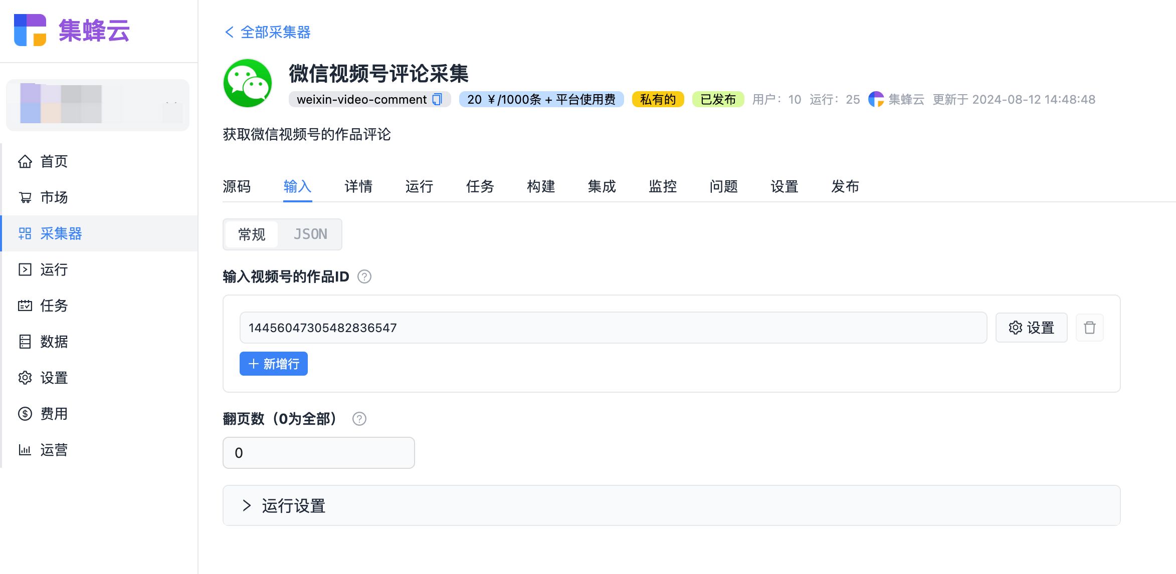The width and height of the screenshot is (1176, 574).
Task: Open the 监控 tab
Action: click(663, 186)
